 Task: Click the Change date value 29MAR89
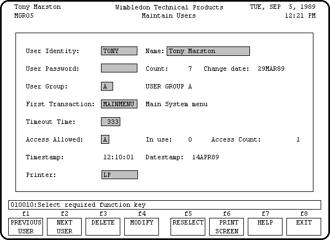coord(271,69)
